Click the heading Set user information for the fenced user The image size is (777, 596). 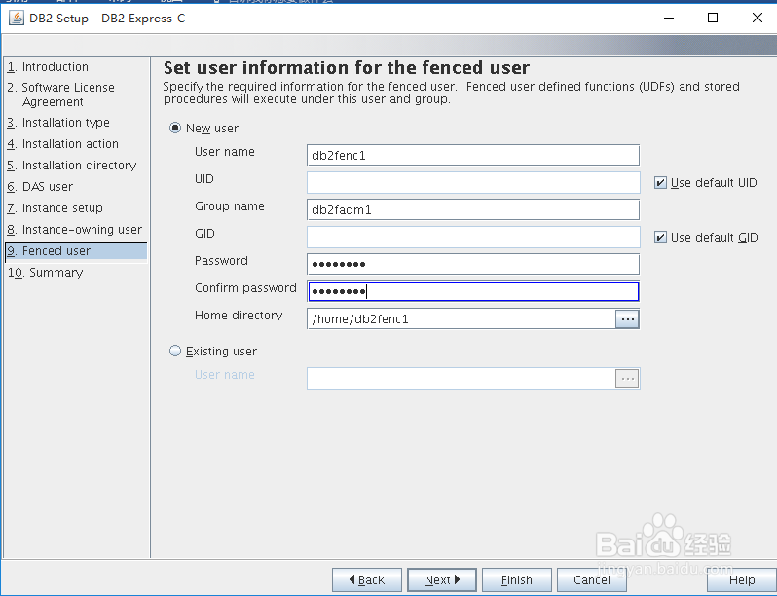(x=347, y=67)
